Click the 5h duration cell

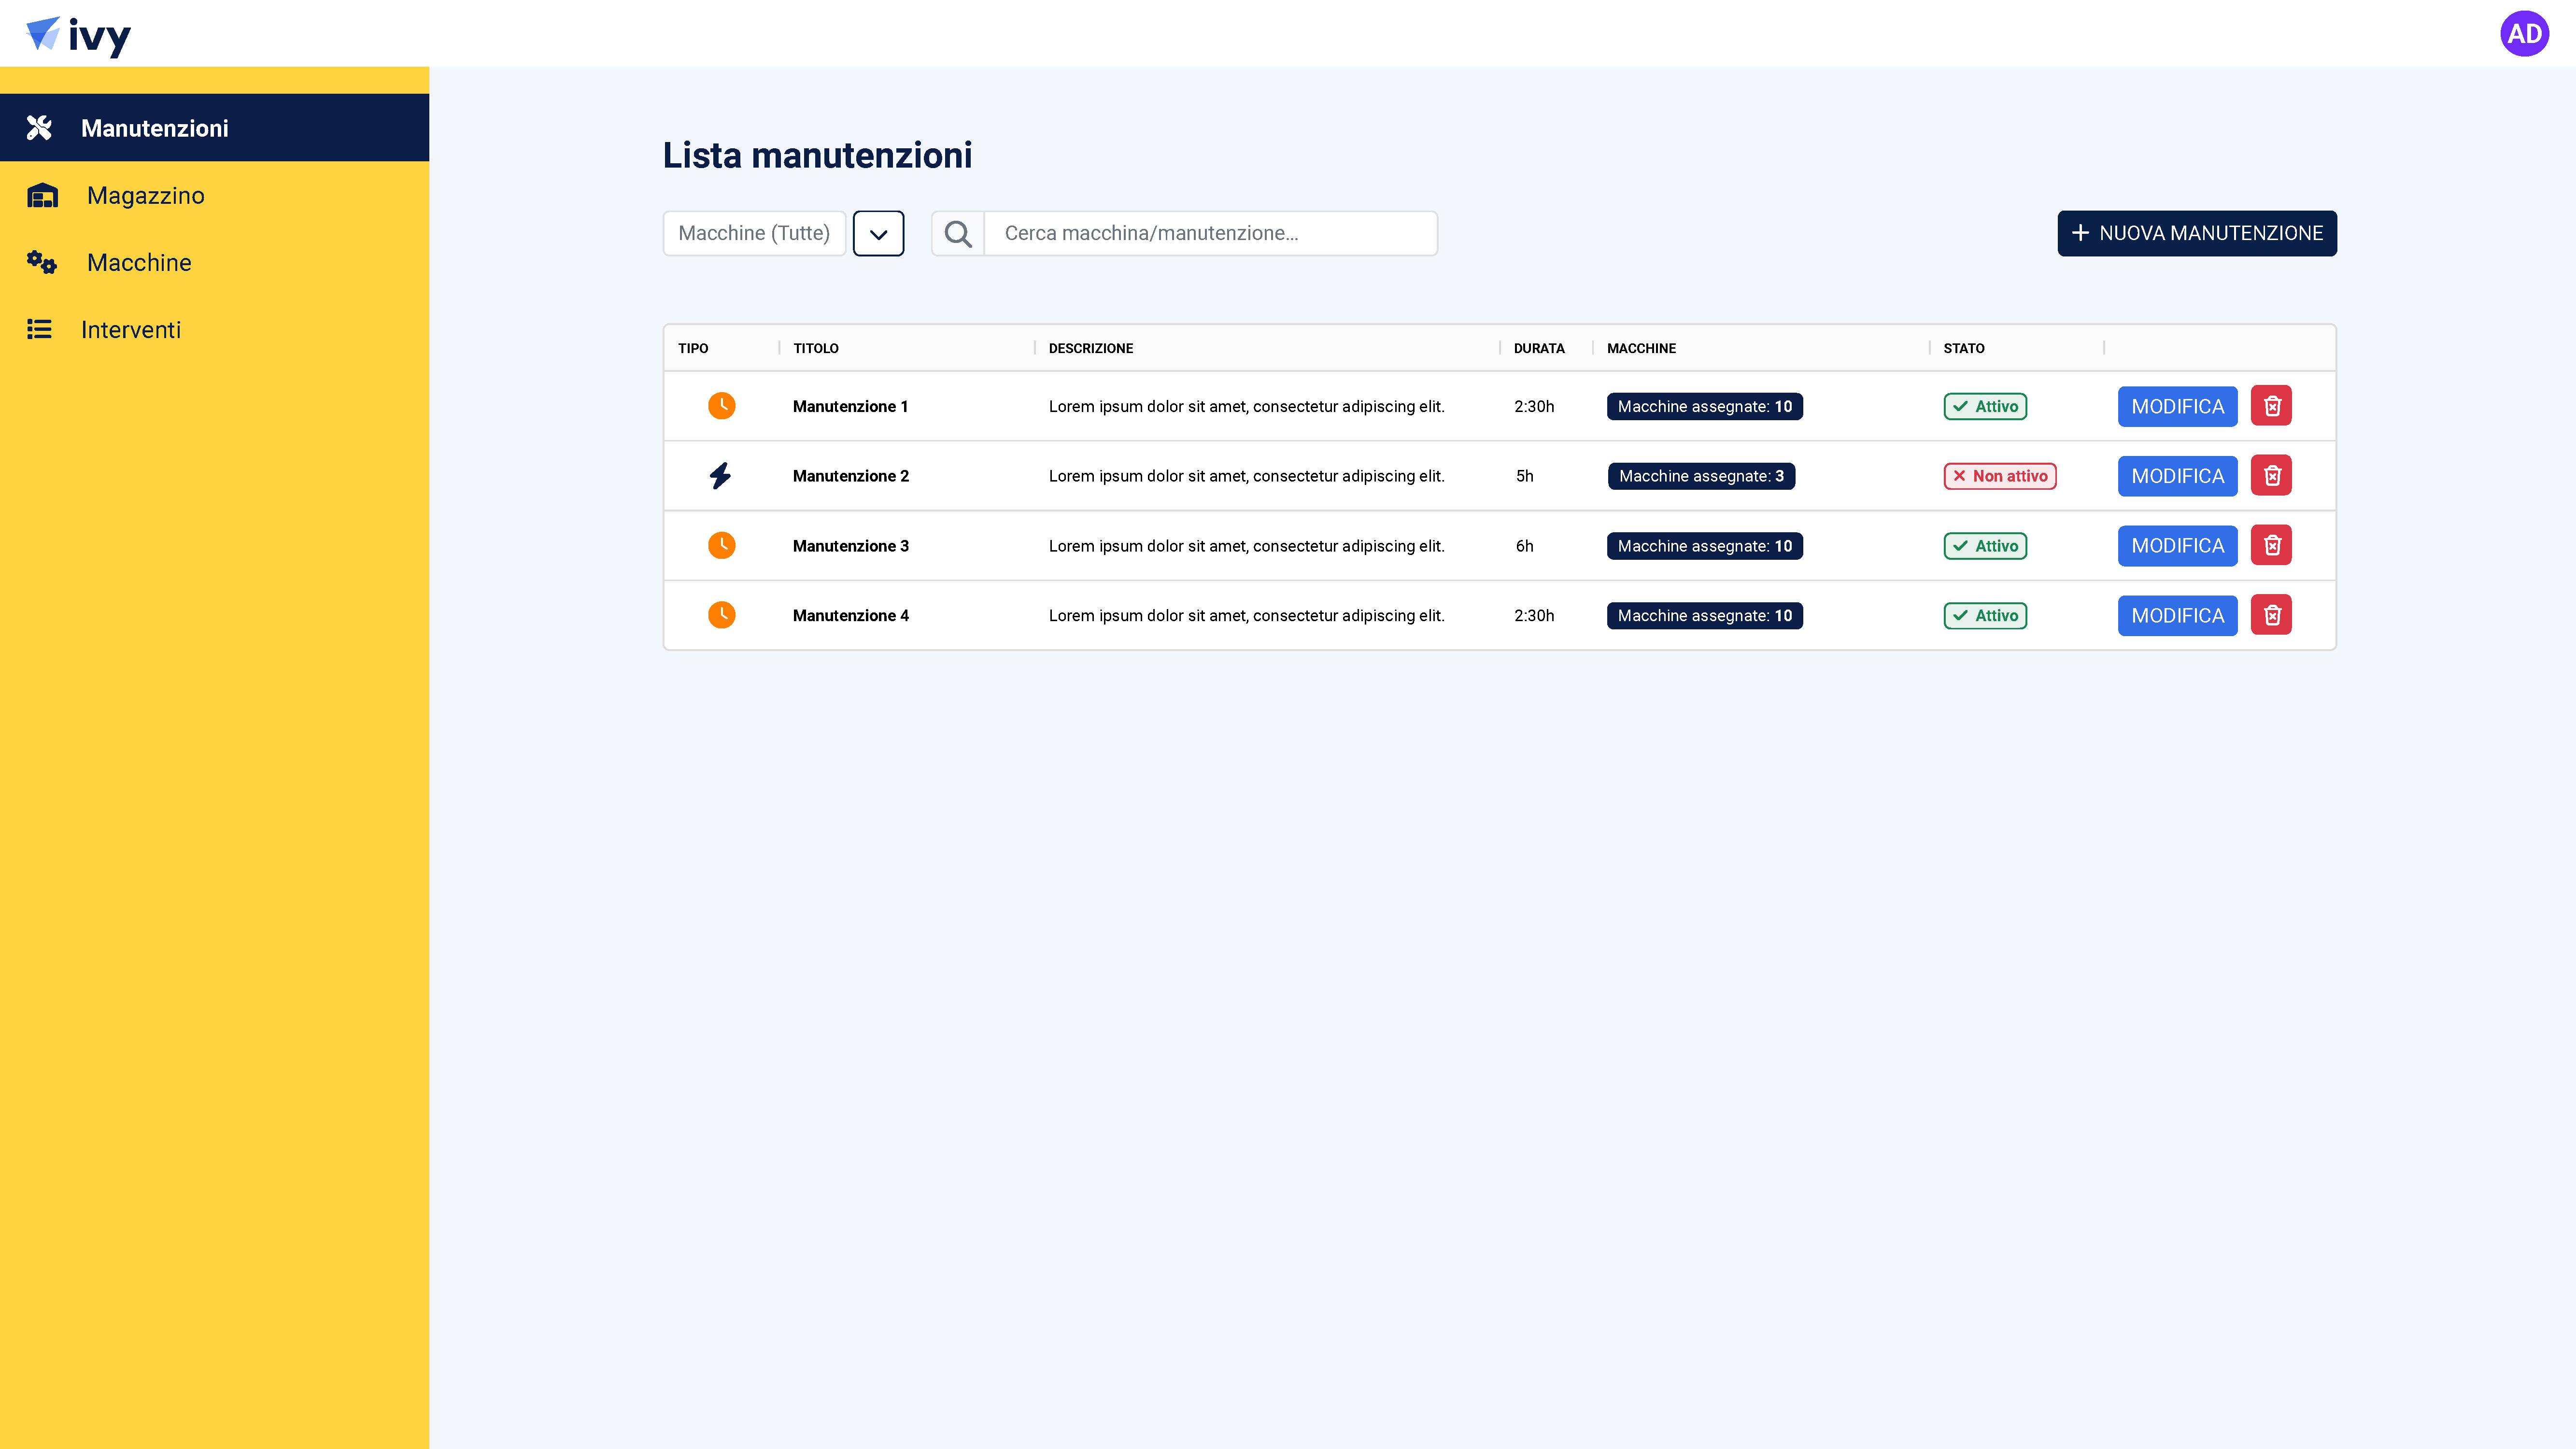pyautogui.click(x=1524, y=476)
